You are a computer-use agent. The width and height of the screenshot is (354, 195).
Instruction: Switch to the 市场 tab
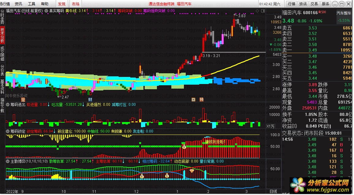point(76,4)
